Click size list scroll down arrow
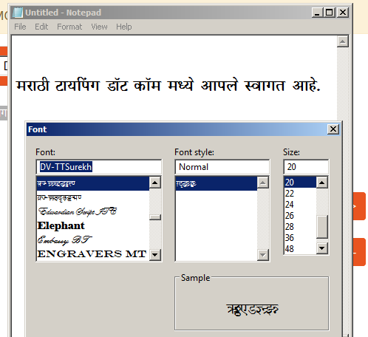The width and height of the screenshot is (368, 337). [x=322, y=248]
